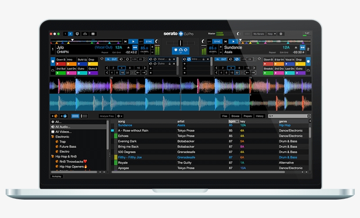
Task: Toggle deck 2 keylock button
Action: coord(302,47)
